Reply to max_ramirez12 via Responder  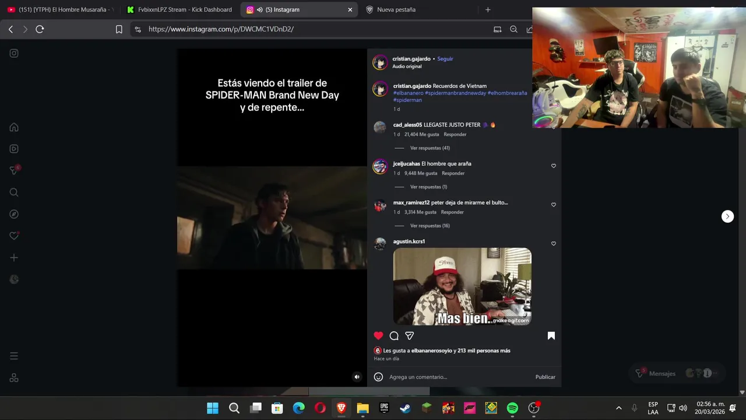tap(452, 212)
